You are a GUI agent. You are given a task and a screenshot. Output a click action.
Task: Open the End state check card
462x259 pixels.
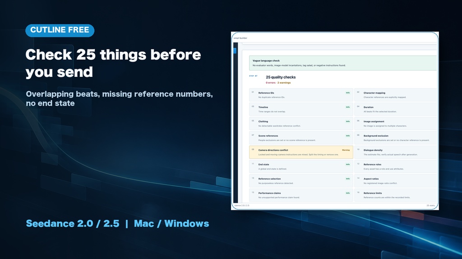pyautogui.click(x=301, y=166)
